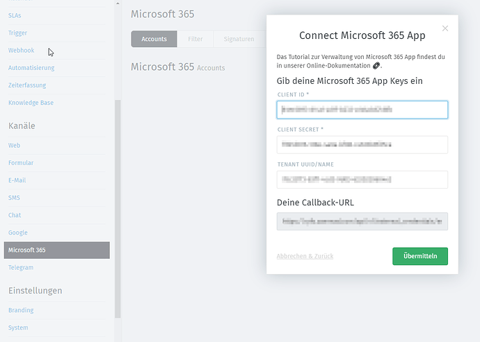This screenshot has width=480, height=342.
Task: Switch to the Filter tab
Action: coord(195,39)
